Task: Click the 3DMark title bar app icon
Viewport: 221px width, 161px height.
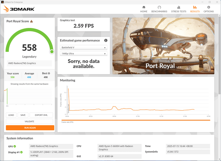Action: [x=2, y=2]
